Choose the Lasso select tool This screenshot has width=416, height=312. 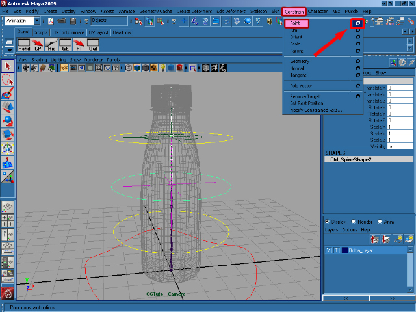pyautogui.click(x=8, y=79)
